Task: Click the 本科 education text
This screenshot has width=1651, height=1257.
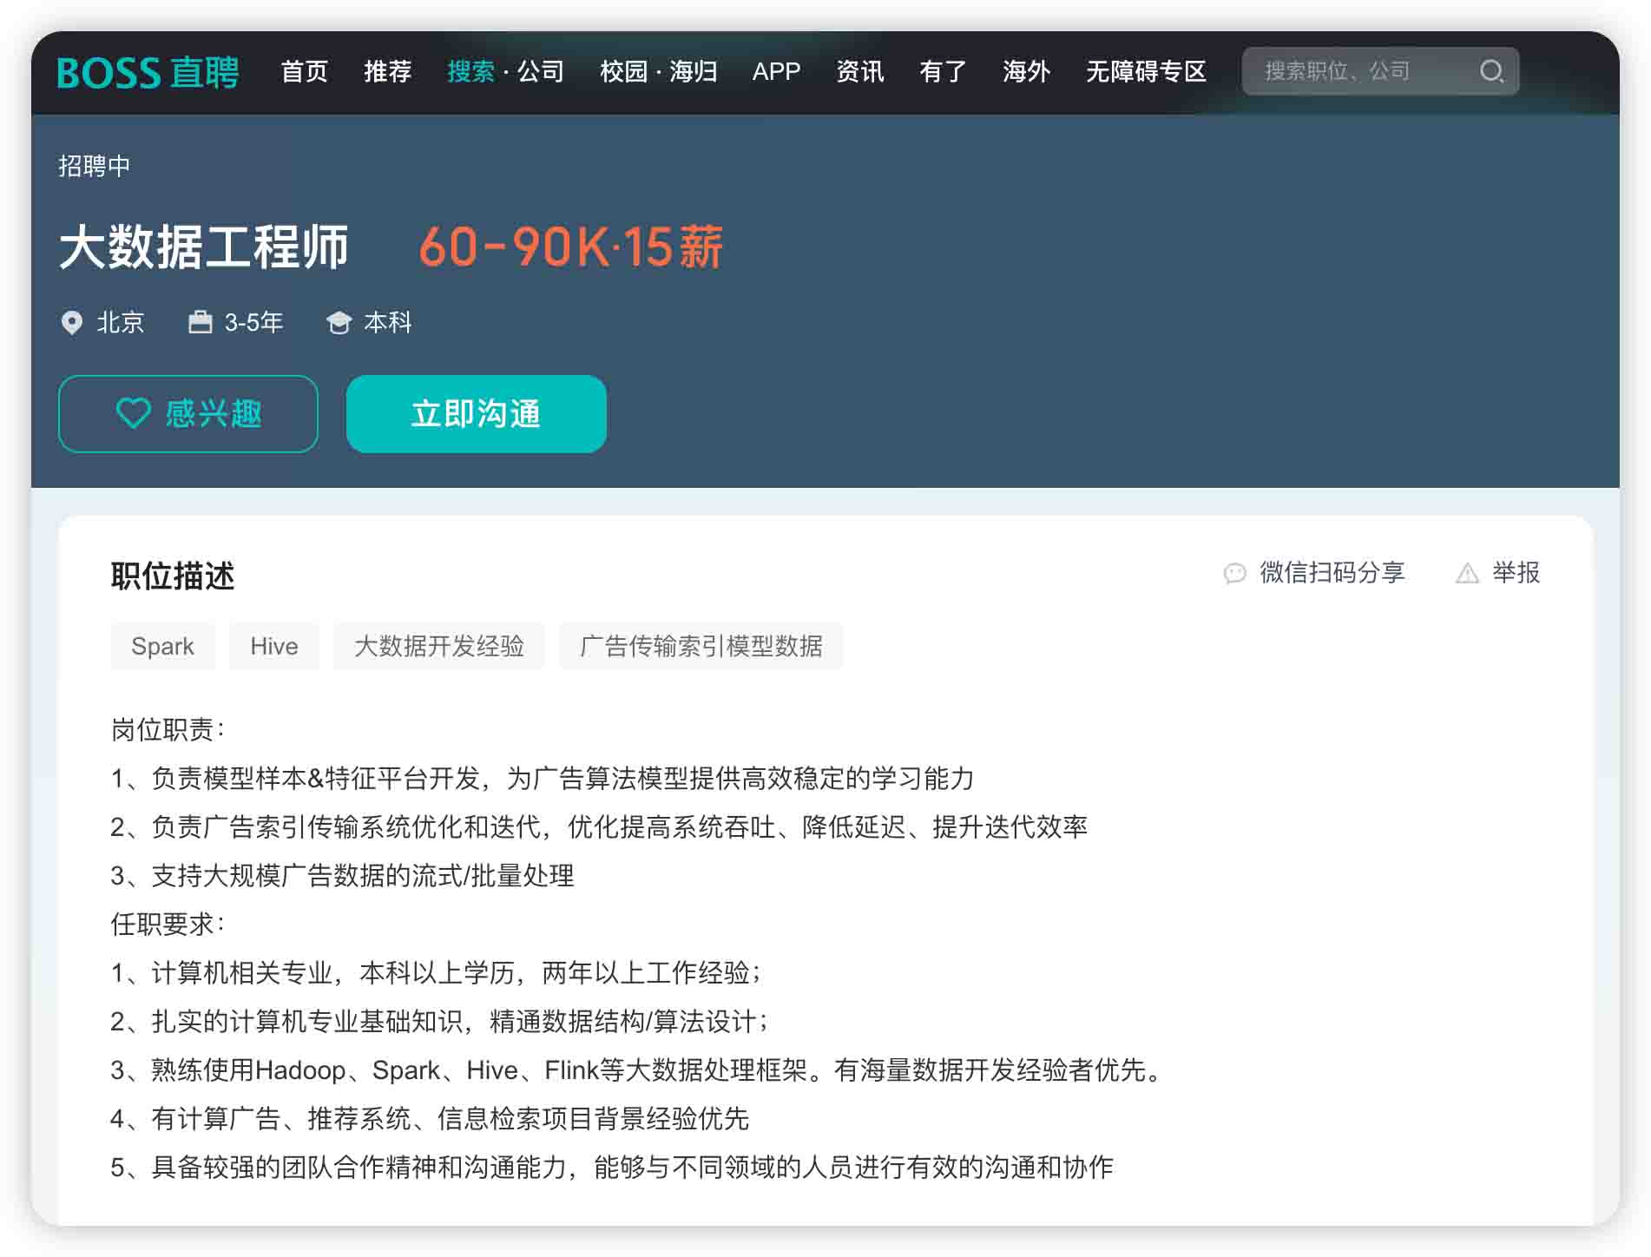Action: point(388,323)
